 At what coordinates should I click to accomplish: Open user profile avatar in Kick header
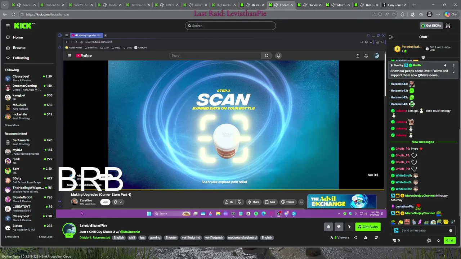pyautogui.click(x=448, y=26)
